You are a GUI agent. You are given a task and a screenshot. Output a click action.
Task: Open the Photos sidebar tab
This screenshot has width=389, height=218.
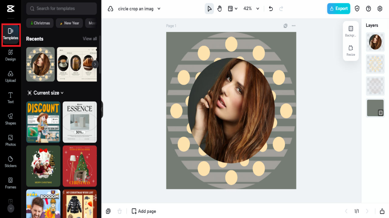click(x=11, y=140)
